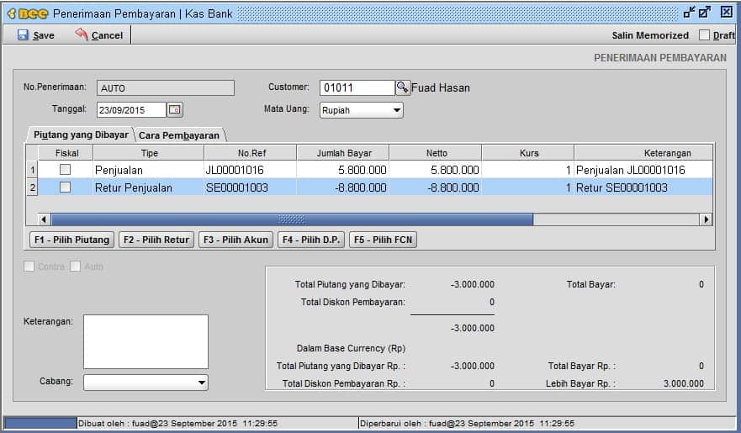Click F1 - Pilih Piutang button
Viewport: 741px width, 433px height.
pos(71,240)
